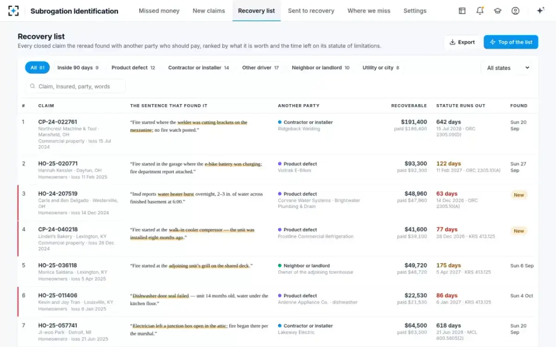Viewport: 556px width, 347px height.
Task: Open the AI sparkle assistant icon
Action: pos(540,11)
